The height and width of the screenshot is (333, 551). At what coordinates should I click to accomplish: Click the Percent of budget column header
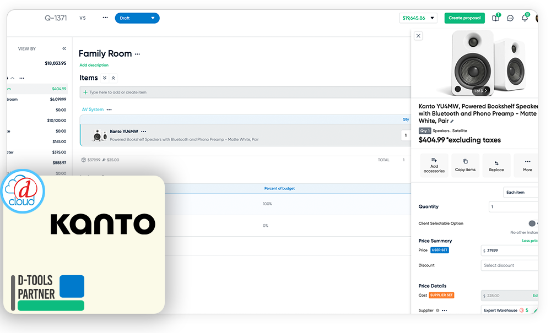pos(279,188)
